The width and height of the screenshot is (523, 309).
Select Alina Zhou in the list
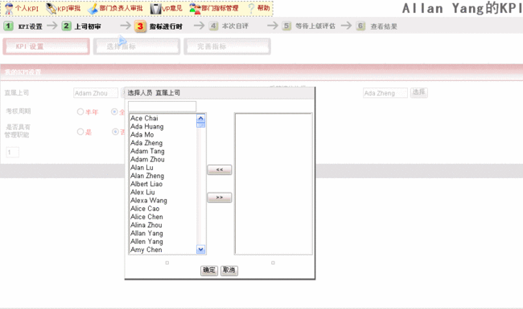click(146, 225)
